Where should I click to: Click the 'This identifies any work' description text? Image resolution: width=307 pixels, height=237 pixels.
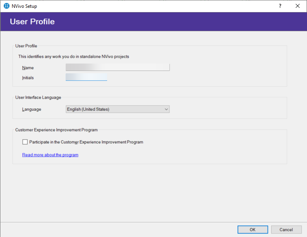74,57
